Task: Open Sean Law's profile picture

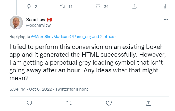Action: pyautogui.click(x=16, y=23)
